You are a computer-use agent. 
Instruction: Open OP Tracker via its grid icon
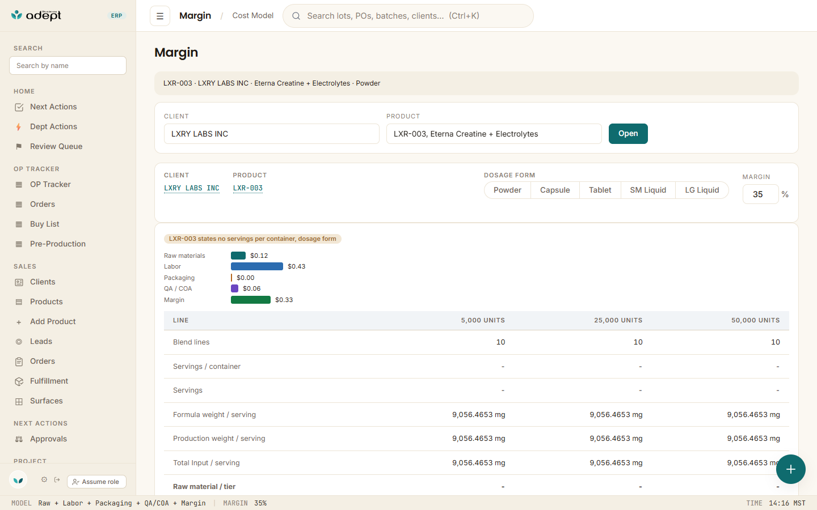pos(19,185)
